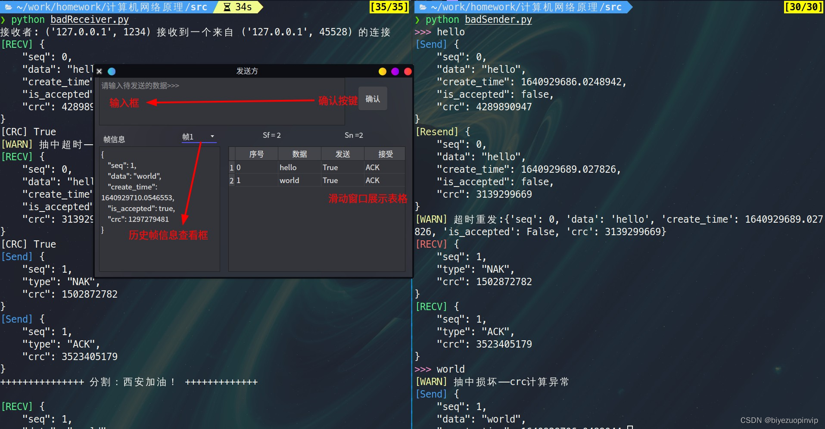The width and height of the screenshot is (825, 429).
Task: Click sequence number 1 cell in world row
Action: click(x=256, y=180)
